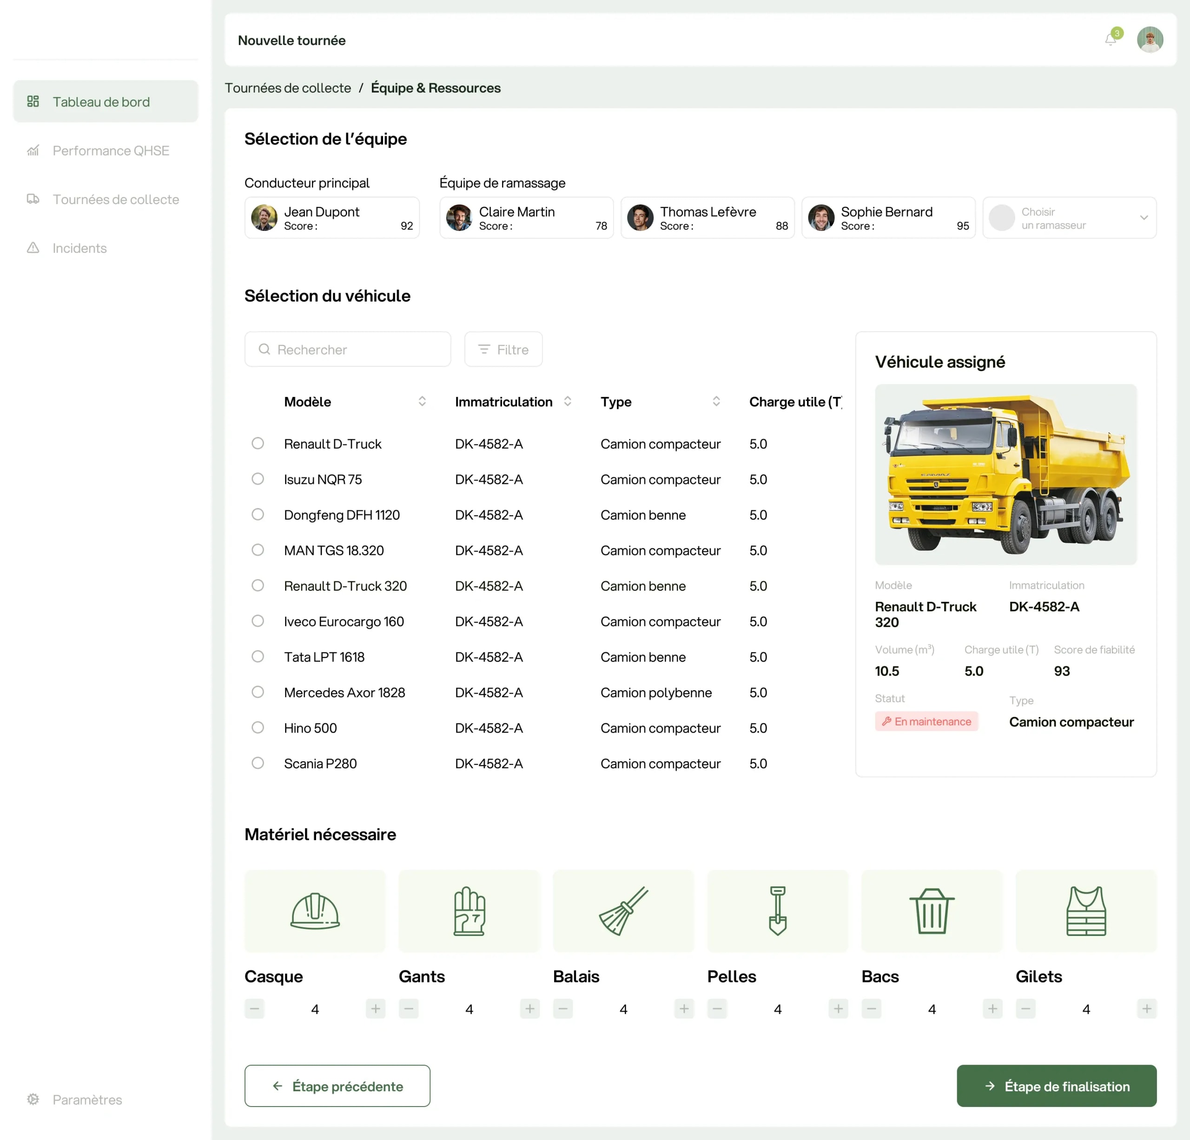Go to Tableau de bord in sidebar
Image resolution: width=1190 pixels, height=1140 pixels.
106,101
